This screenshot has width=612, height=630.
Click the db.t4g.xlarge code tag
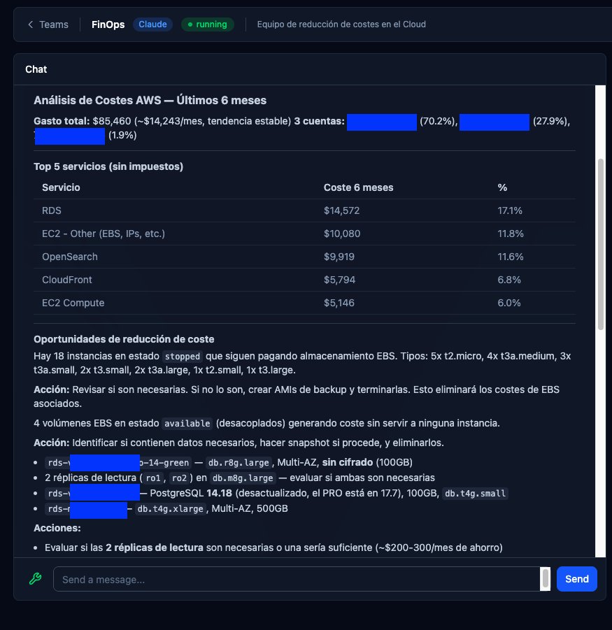click(171, 509)
